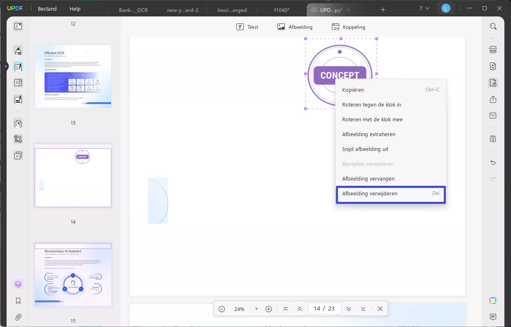Open the Convert PDF icon in right sidebar
511x327 pixels.
pyautogui.click(x=493, y=66)
